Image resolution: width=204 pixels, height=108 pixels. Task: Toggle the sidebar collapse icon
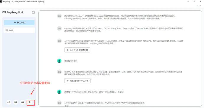(33, 12)
